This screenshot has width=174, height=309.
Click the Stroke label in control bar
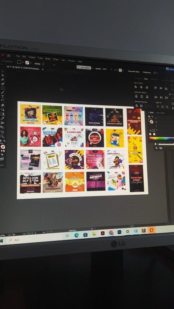click(37, 64)
